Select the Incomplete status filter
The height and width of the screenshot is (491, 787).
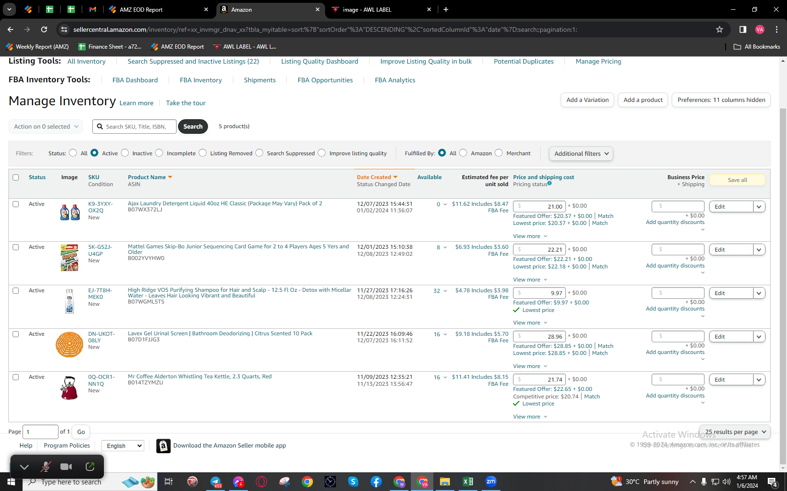point(159,153)
